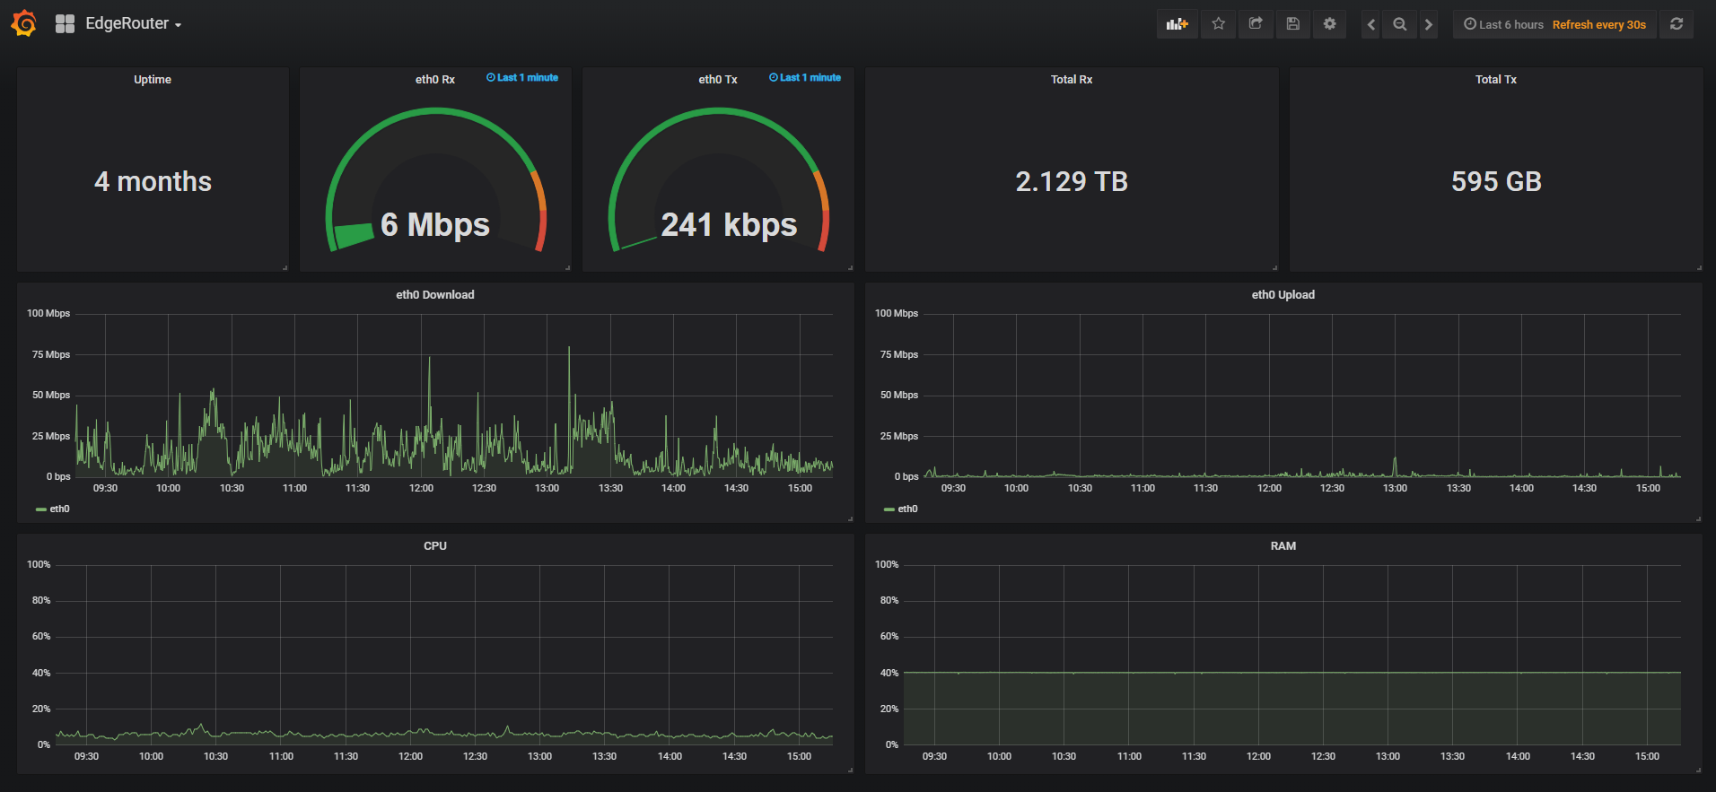Viewport: 1716px width, 792px height.
Task: Shift time range forward with right chevron
Action: pos(1428,24)
